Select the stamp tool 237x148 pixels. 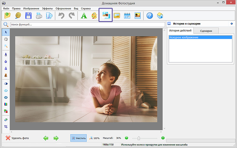point(6,75)
